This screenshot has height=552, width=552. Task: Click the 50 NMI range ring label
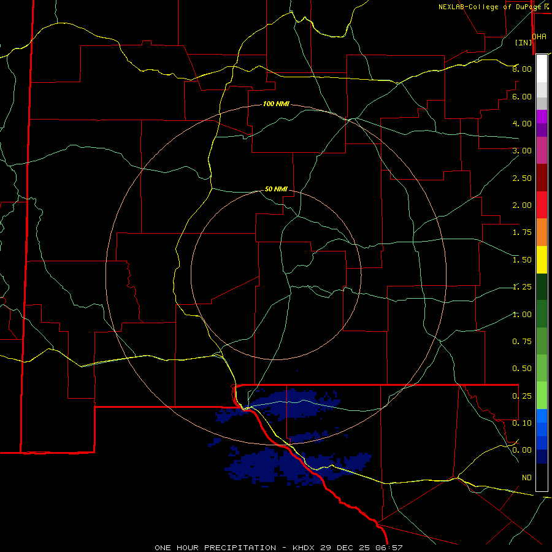point(276,189)
